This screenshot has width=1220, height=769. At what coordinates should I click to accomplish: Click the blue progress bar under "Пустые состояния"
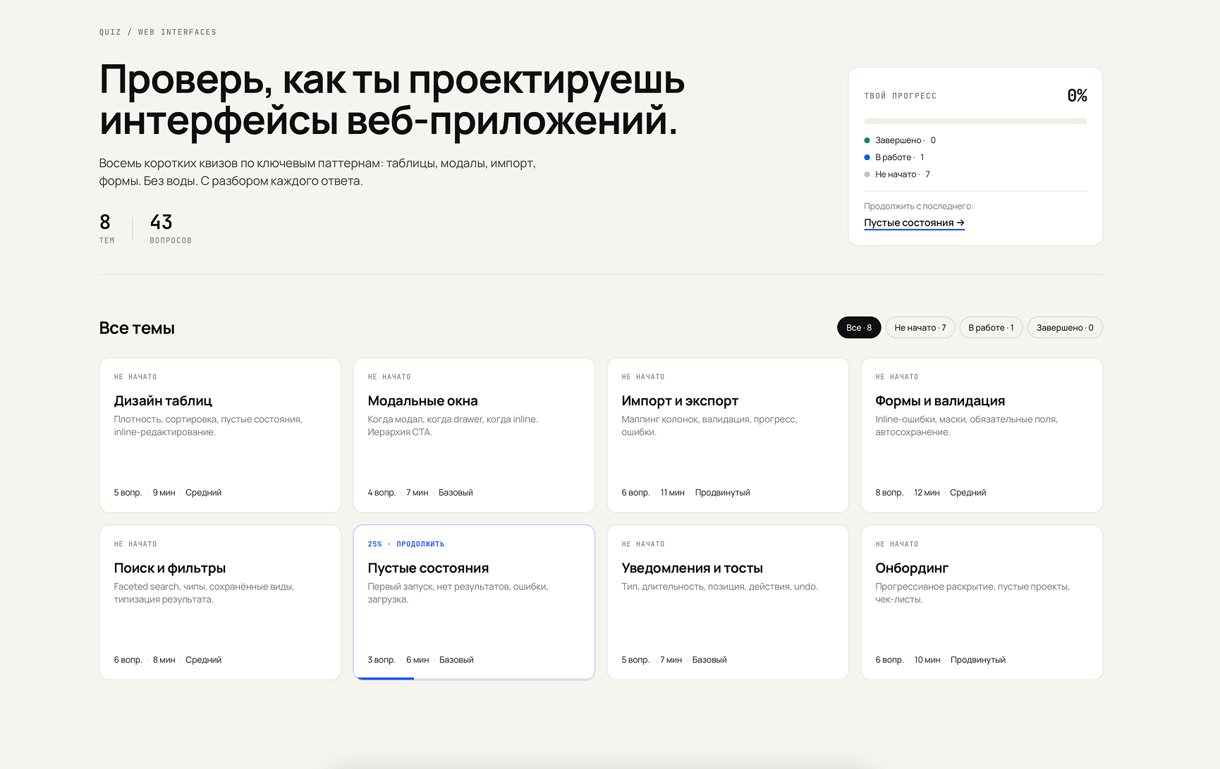pyautogui.click(x=384, y=678)
